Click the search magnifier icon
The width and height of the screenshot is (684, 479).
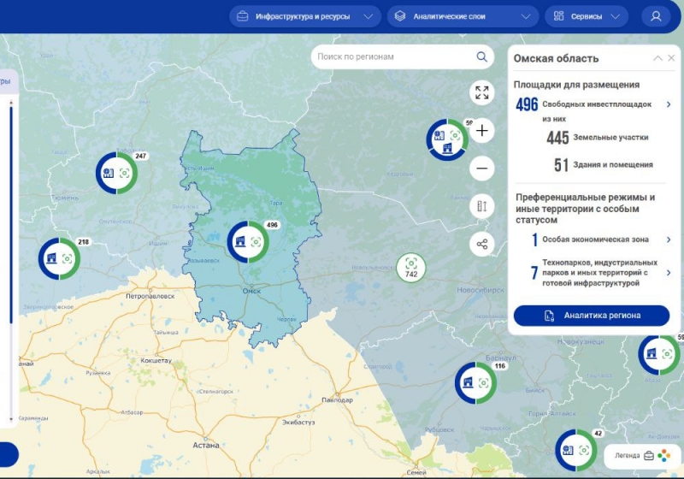tap(482, 57)
